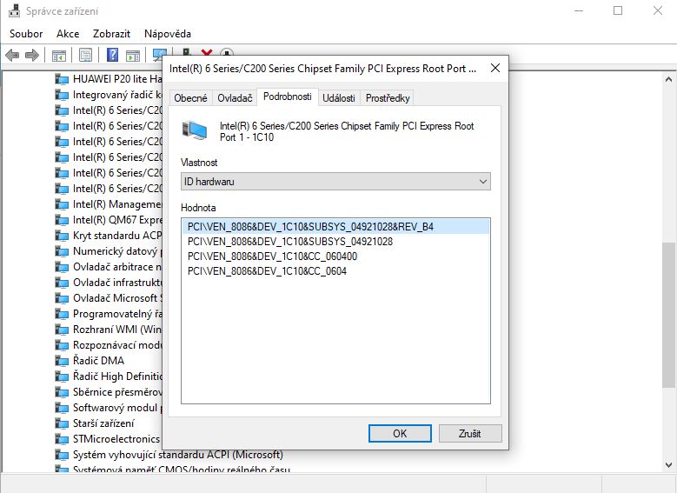Viewport: 677px width, 493px height.
Task: Open the Nápověda menu
Action: coord(168,34)
